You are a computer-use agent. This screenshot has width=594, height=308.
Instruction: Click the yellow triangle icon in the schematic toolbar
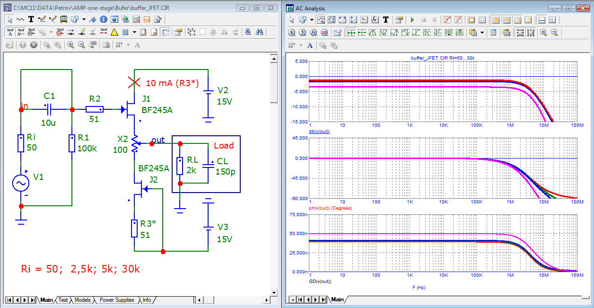(114, 32)
